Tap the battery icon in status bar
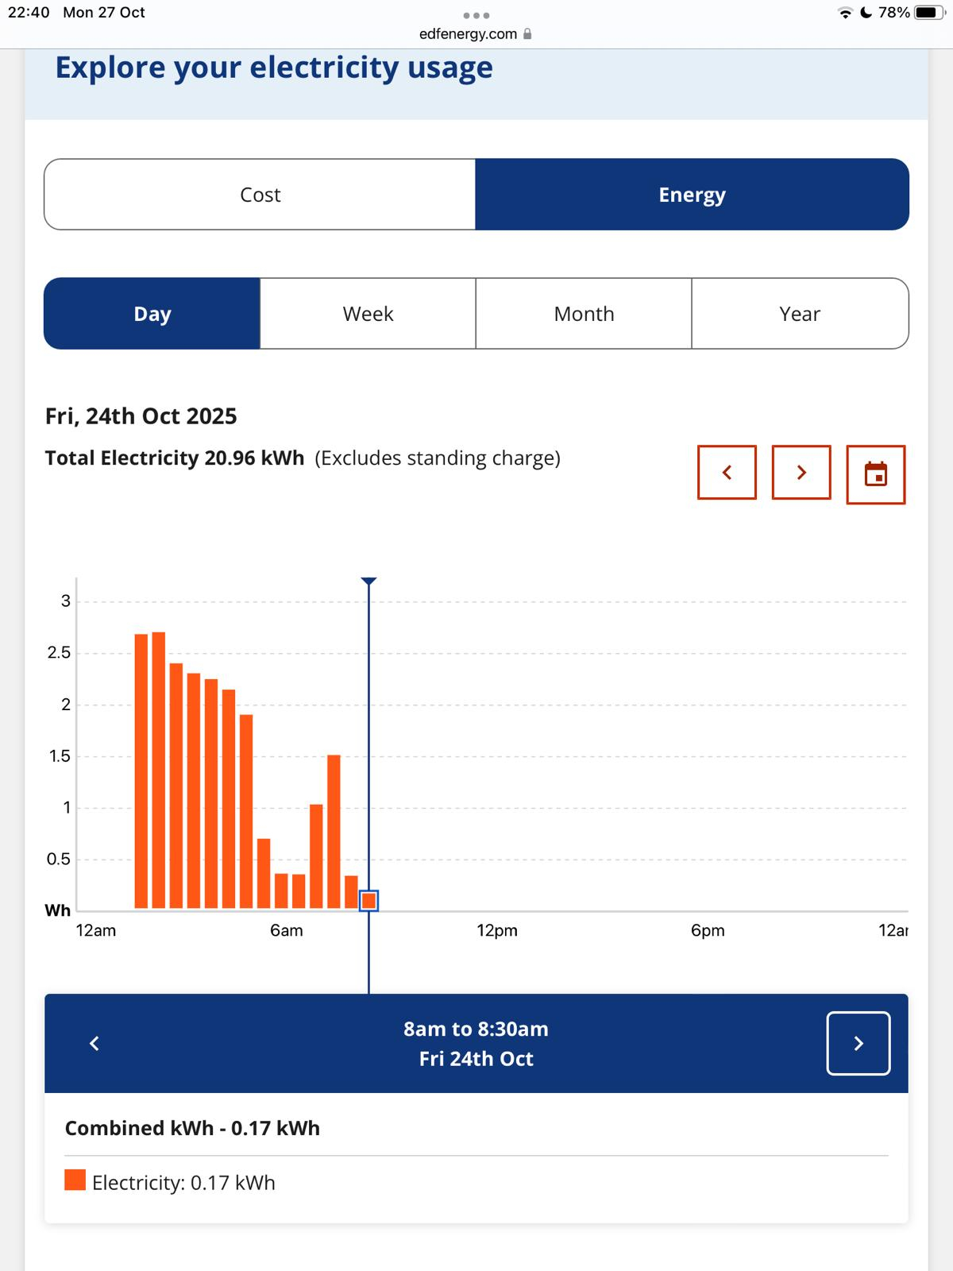 (928, 13)
